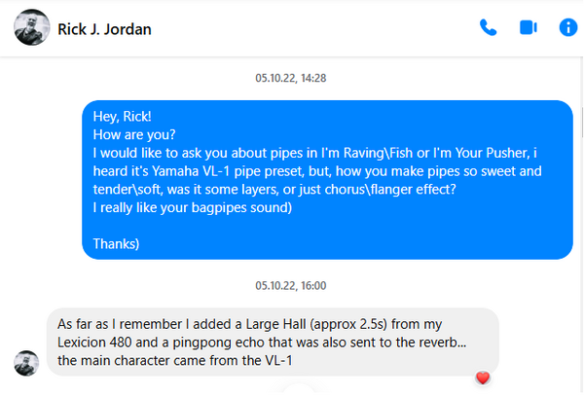Start a video call with Rick

pos(529,27)
